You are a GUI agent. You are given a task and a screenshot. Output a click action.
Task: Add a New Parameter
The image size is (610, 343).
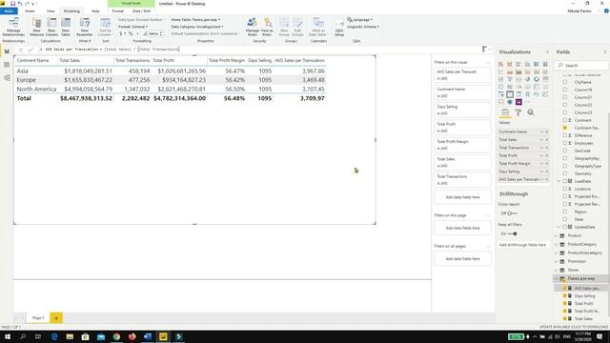[x=85, y=27]
